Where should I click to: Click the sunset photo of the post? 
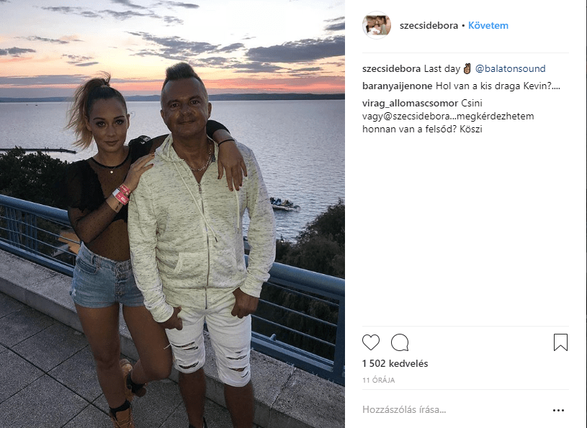tap(172, 214)
